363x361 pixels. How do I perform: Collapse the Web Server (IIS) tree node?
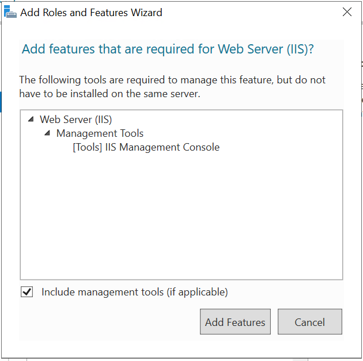coord(30,120)
